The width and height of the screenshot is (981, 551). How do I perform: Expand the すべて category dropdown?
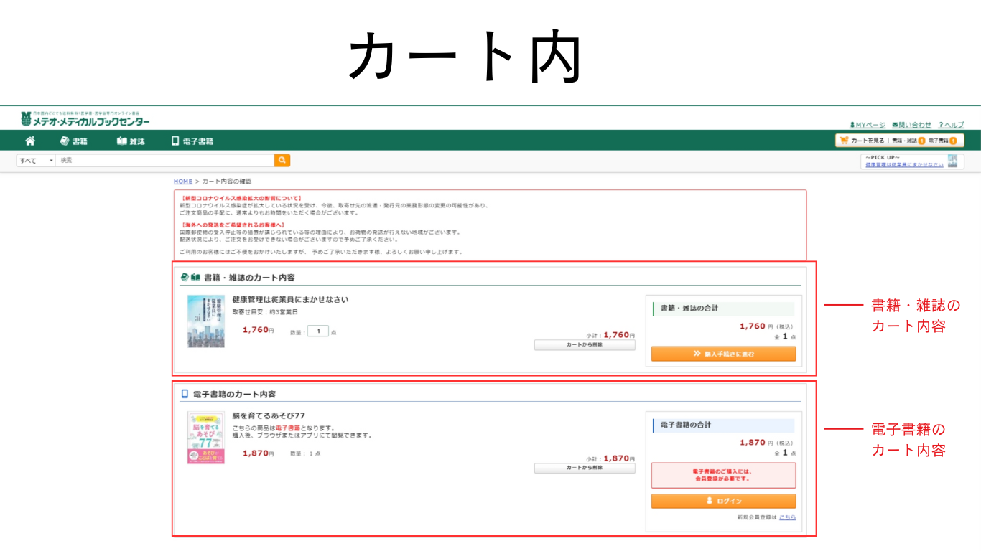click(x=36, y=161)
